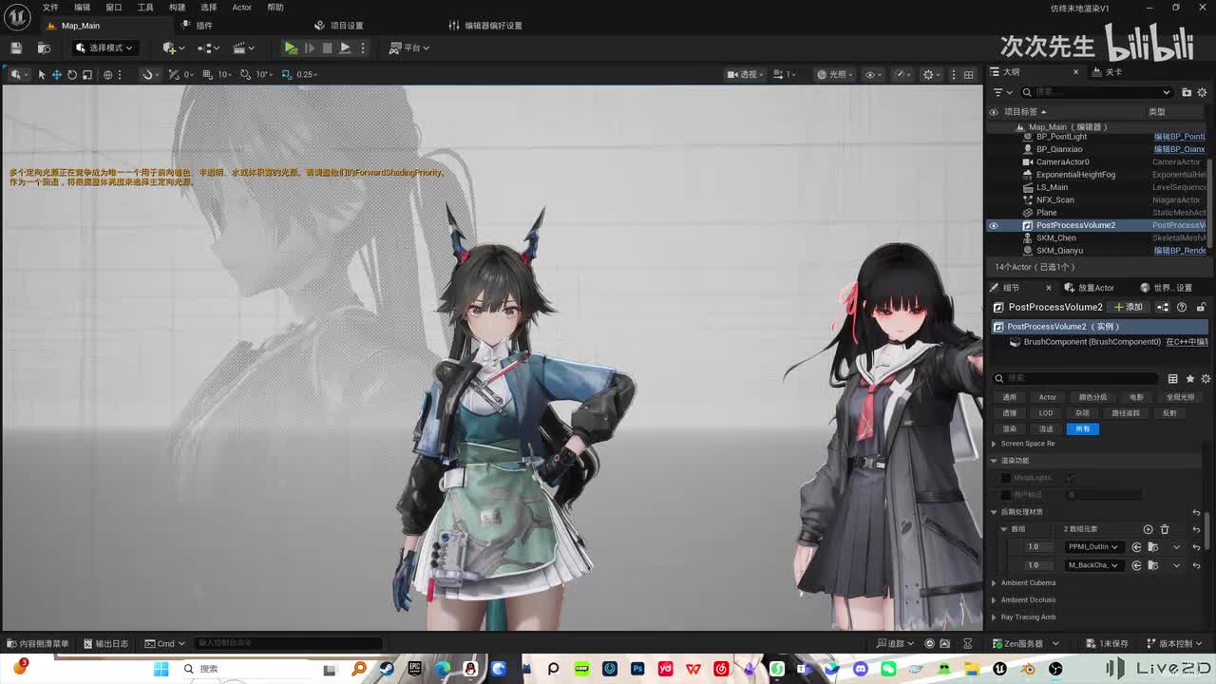Choose the Select objects arrow tool in viewport
The image size is (1216, 684).
tap(42, 74)
